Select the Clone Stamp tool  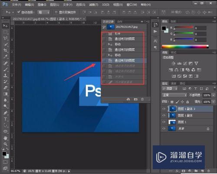click(x=5, y=76)
